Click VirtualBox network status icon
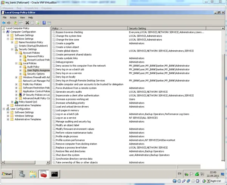 pyautogui.click(x=188, y=181)
